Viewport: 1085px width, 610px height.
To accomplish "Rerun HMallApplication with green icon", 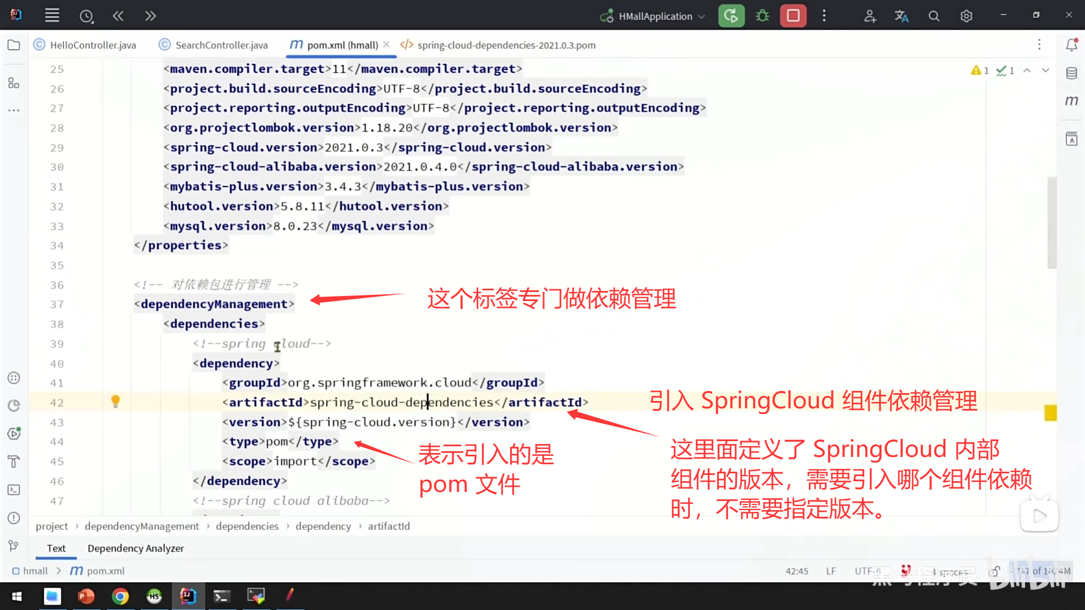I will click(x=731, y=16).
